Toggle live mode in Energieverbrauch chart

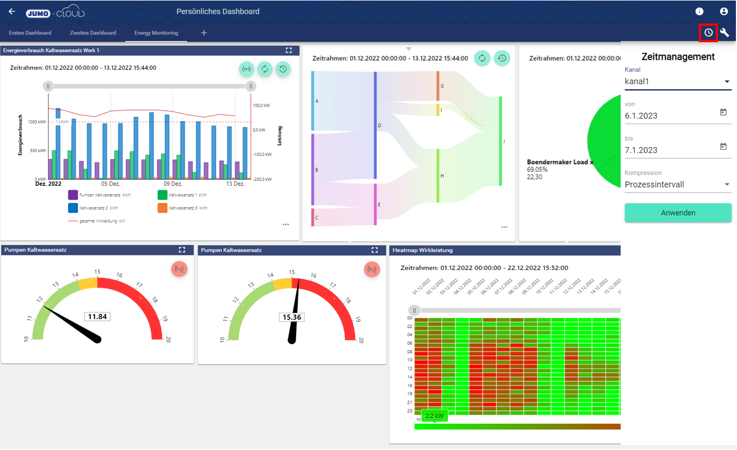coord(246,69)
